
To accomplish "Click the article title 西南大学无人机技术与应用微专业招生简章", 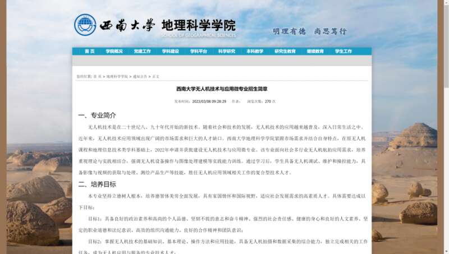I will (222, 89).
